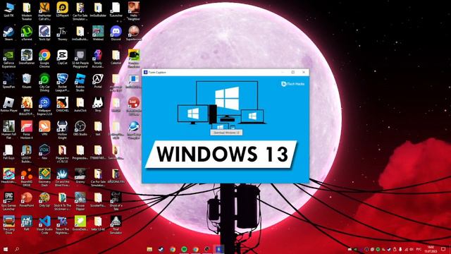Click the Download Windows 13 button

(x=226, y=133)
